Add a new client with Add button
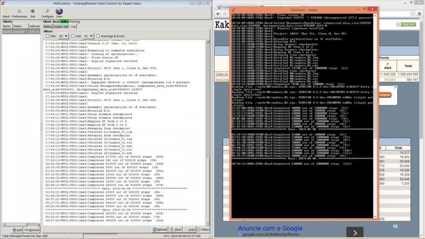The image size is (425, 239). tap(18, 230)
